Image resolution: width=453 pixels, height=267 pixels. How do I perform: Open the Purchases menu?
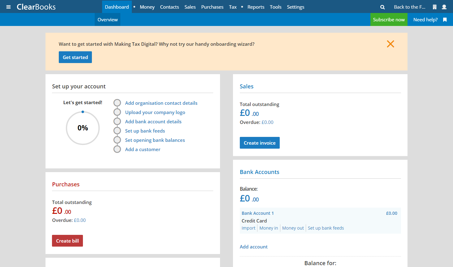click(x=212, y=7)
